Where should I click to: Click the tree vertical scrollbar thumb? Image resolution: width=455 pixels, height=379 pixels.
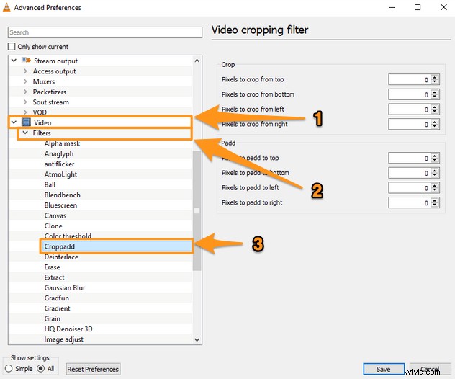[197, 210]
